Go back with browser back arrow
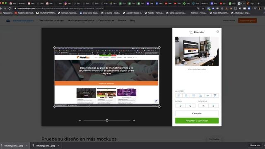This screenshot has width=265, height=149. (x=1, y=8)
